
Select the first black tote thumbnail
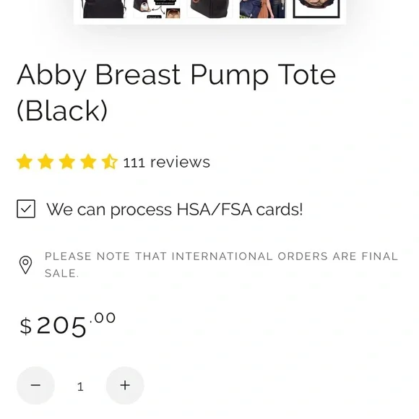(104, 9)
